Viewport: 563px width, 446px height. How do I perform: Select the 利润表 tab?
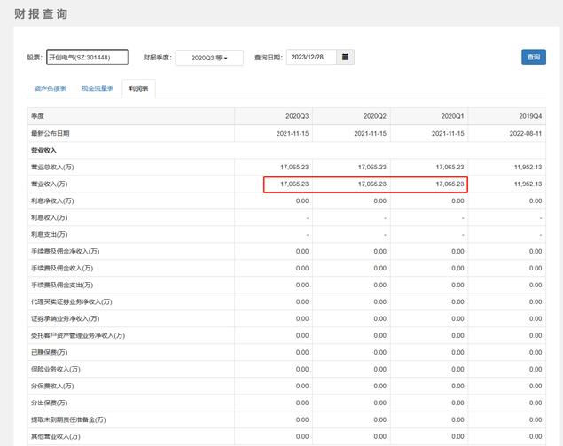tap(138, 89)
